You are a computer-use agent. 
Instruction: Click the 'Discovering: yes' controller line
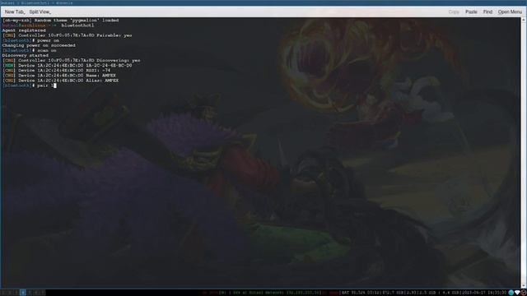[x=71, y=60]
